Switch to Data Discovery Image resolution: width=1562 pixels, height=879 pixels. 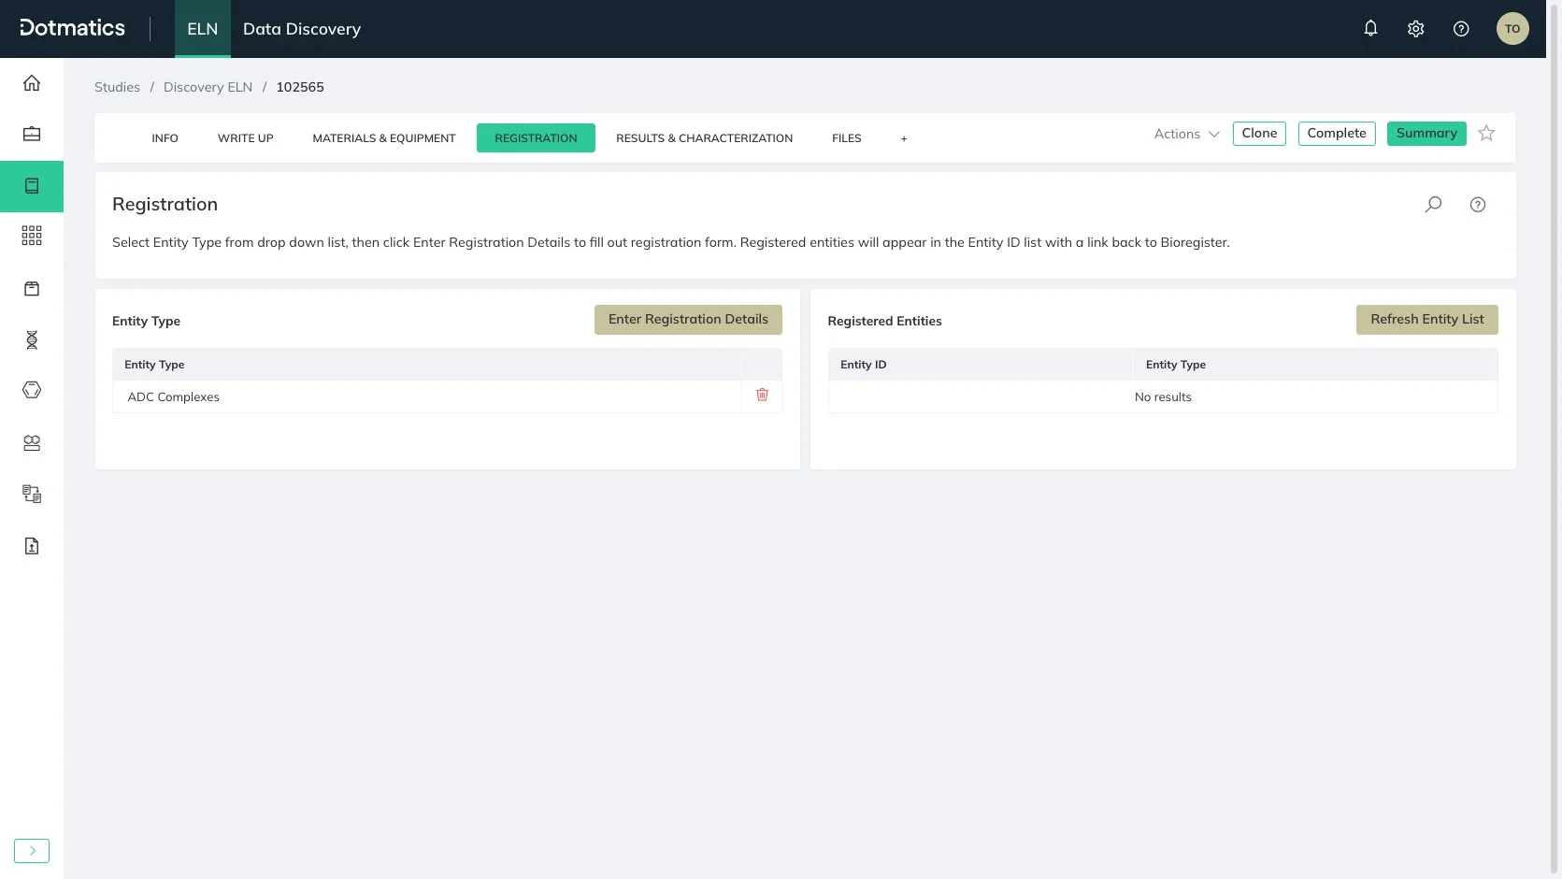[x=302, y=29]
